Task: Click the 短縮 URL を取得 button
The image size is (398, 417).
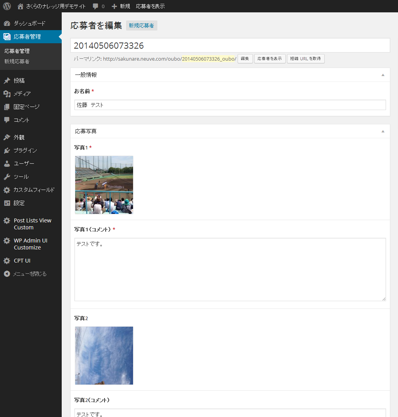Action: (305, 59)
